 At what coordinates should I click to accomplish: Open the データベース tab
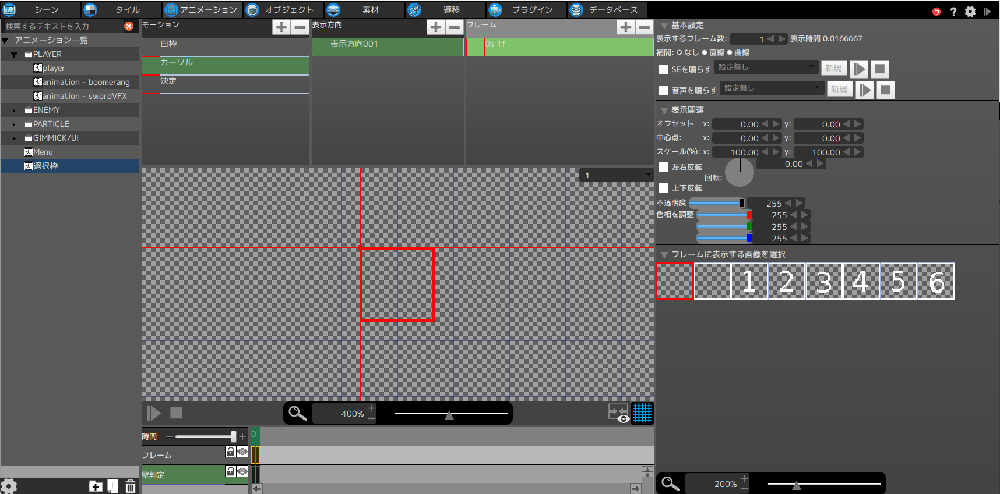607,10
